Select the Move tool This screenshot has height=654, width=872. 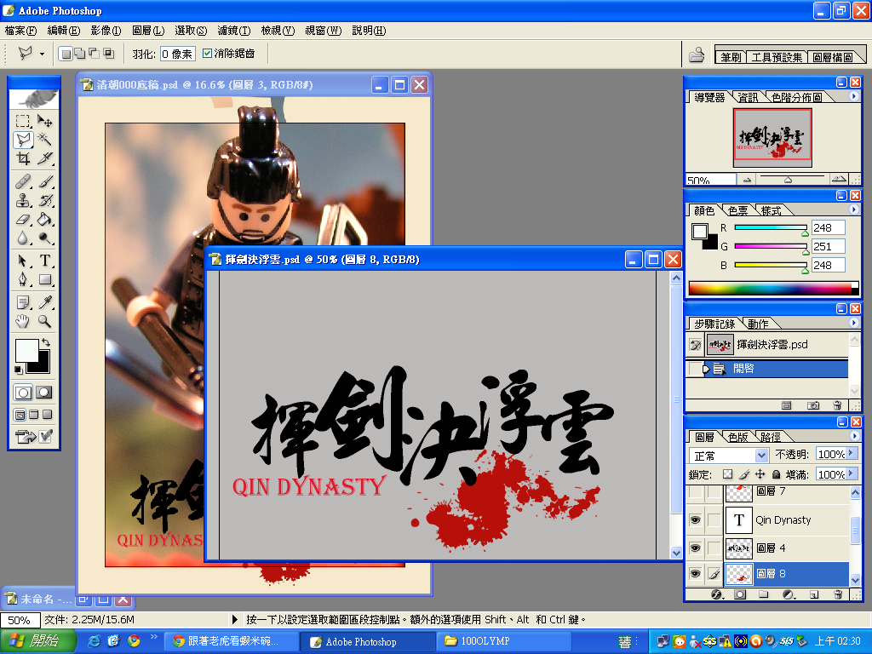pos(44,121)
